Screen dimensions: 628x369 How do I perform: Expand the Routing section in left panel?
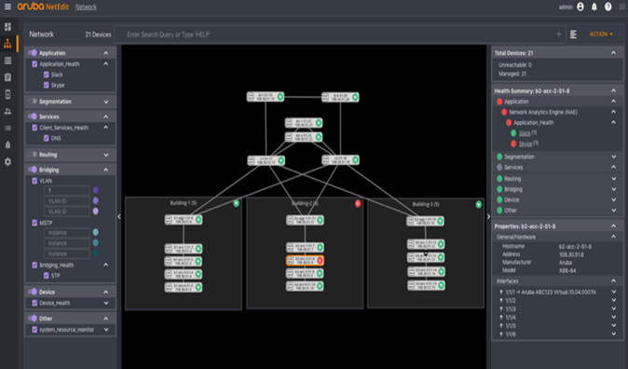tap(106, 155)
